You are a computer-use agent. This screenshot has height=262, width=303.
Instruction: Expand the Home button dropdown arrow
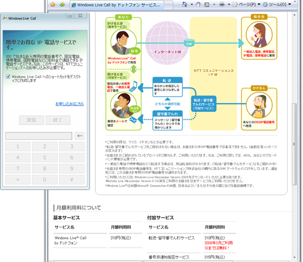[192, 4]
